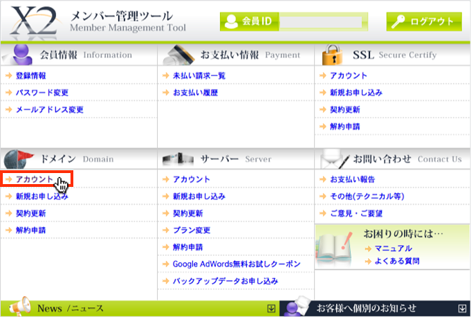
Task: Click arrow bullet beside プラン変更
Action: [165, 230]
